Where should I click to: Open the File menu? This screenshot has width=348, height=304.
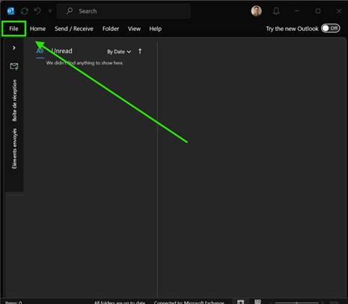point(13,28)
